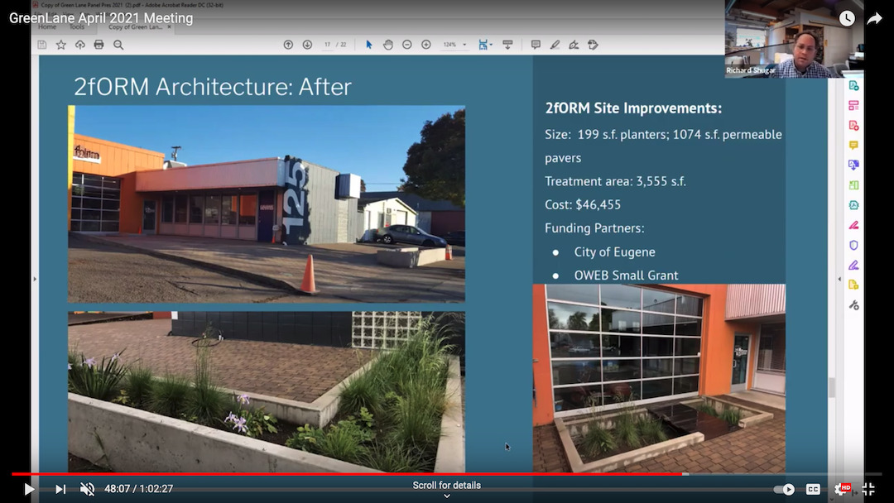The image size is (894, 503).
Task: Activate the hand pan tool
Action: pyautogui.click(x=387, y=45)
